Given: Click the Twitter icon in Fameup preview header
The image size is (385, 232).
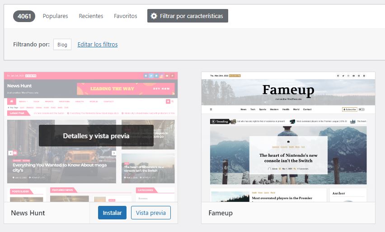Looking at the screenshot, I should (343, 76).
